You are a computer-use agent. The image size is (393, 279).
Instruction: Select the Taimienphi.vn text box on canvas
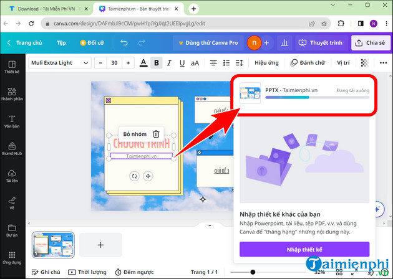(x=142, y=156)
